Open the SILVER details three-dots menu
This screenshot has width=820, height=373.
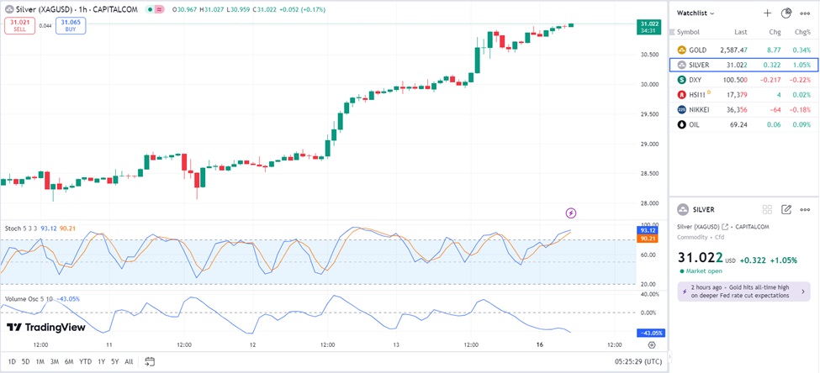806,209
